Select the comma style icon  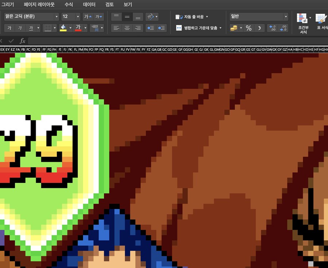tap(259, 28)
